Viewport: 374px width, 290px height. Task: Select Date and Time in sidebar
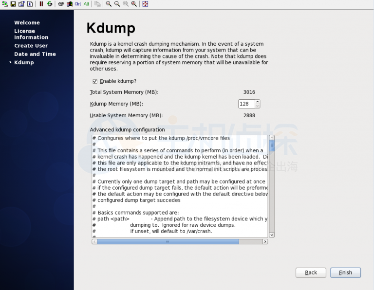click(35, 54)
